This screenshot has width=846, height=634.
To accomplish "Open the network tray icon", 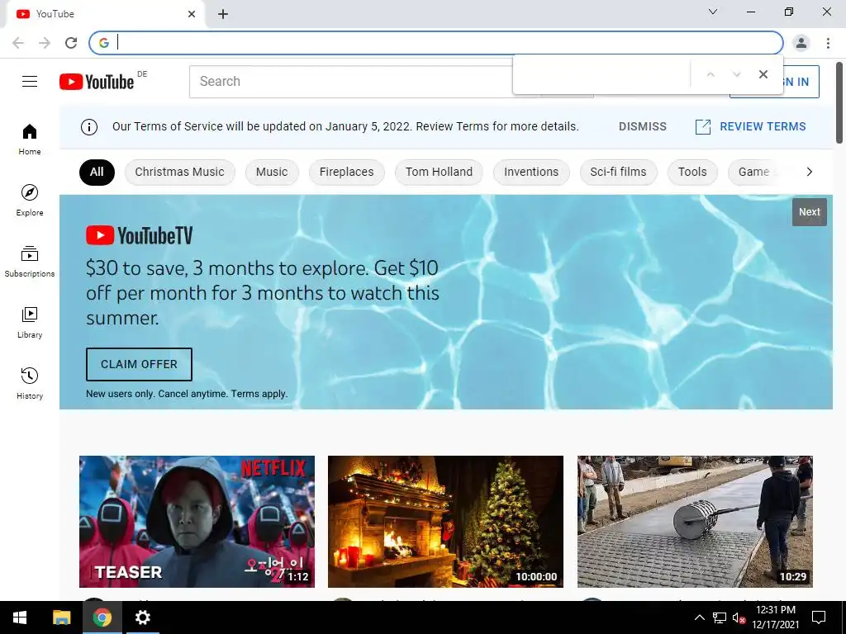I will 720,617.
